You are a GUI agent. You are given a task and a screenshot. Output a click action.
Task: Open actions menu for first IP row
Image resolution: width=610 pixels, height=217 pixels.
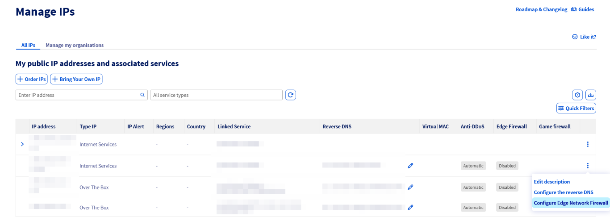click(x=588, y=144)
